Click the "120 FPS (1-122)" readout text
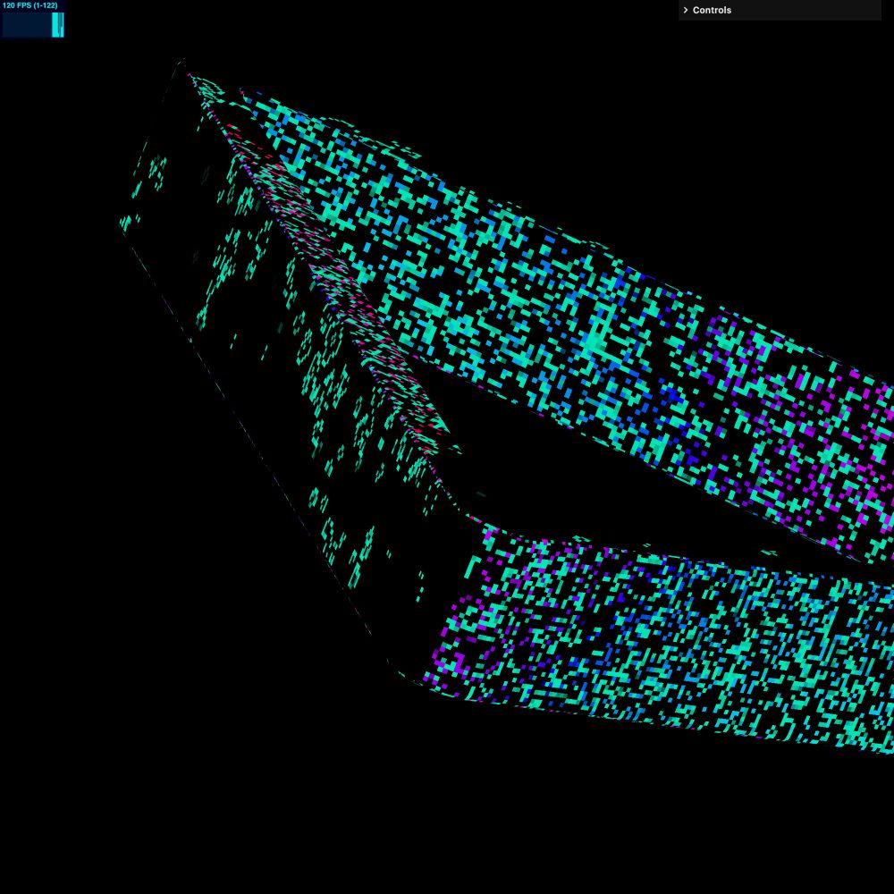 pos(30,5)
